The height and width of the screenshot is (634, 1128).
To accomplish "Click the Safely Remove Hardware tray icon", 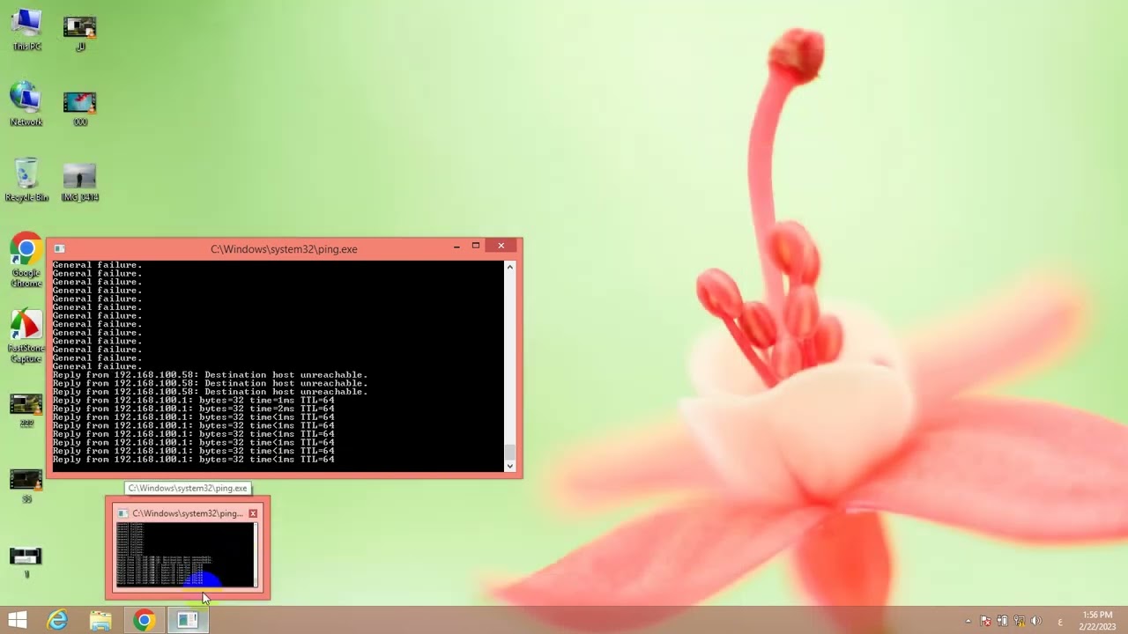I will [1002, 621].
